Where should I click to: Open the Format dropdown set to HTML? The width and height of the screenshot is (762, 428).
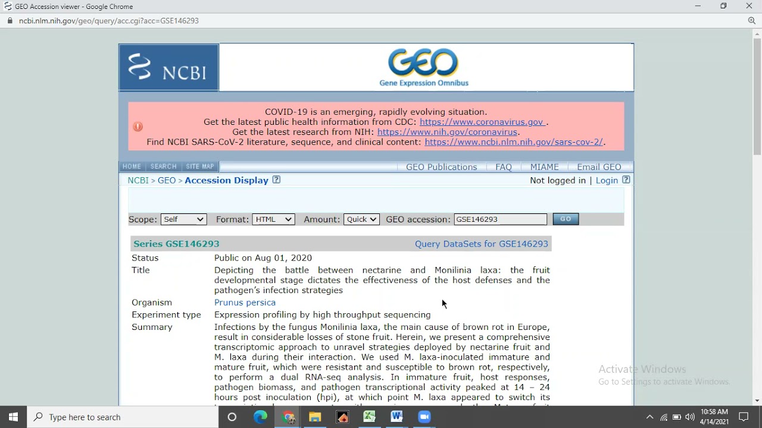point(273,219)
